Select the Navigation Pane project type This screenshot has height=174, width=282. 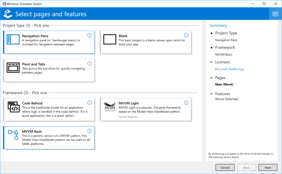pos(49,42)
